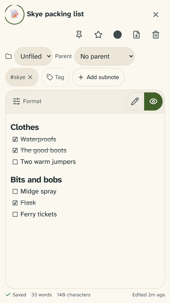Open the No parent dropdown

105,56
